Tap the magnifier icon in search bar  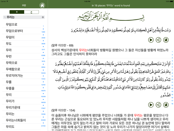[5, 17]
